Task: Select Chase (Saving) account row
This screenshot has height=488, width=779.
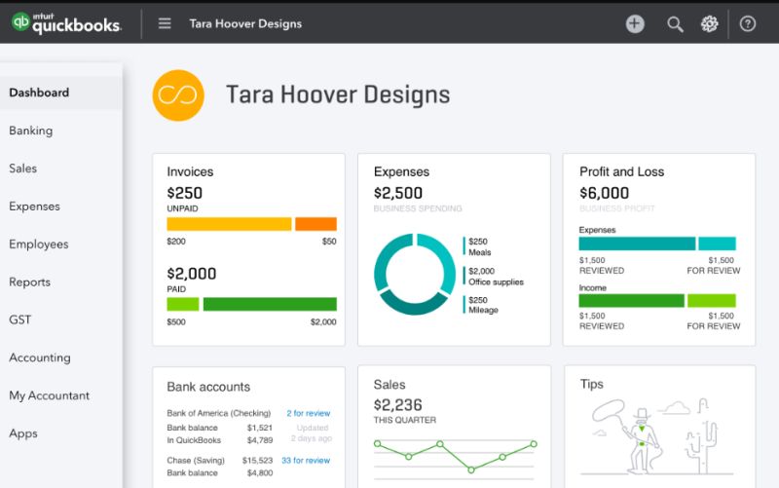Action: 196,460
